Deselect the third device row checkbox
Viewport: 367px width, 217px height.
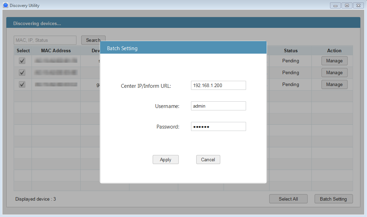22,85
